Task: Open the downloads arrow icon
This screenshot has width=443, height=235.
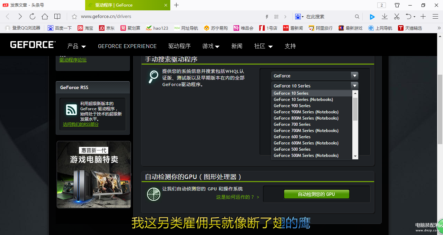Action: coord(385,17)
